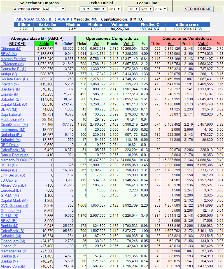Open the Fecha Inicial day dropdown

pos(85,9)
